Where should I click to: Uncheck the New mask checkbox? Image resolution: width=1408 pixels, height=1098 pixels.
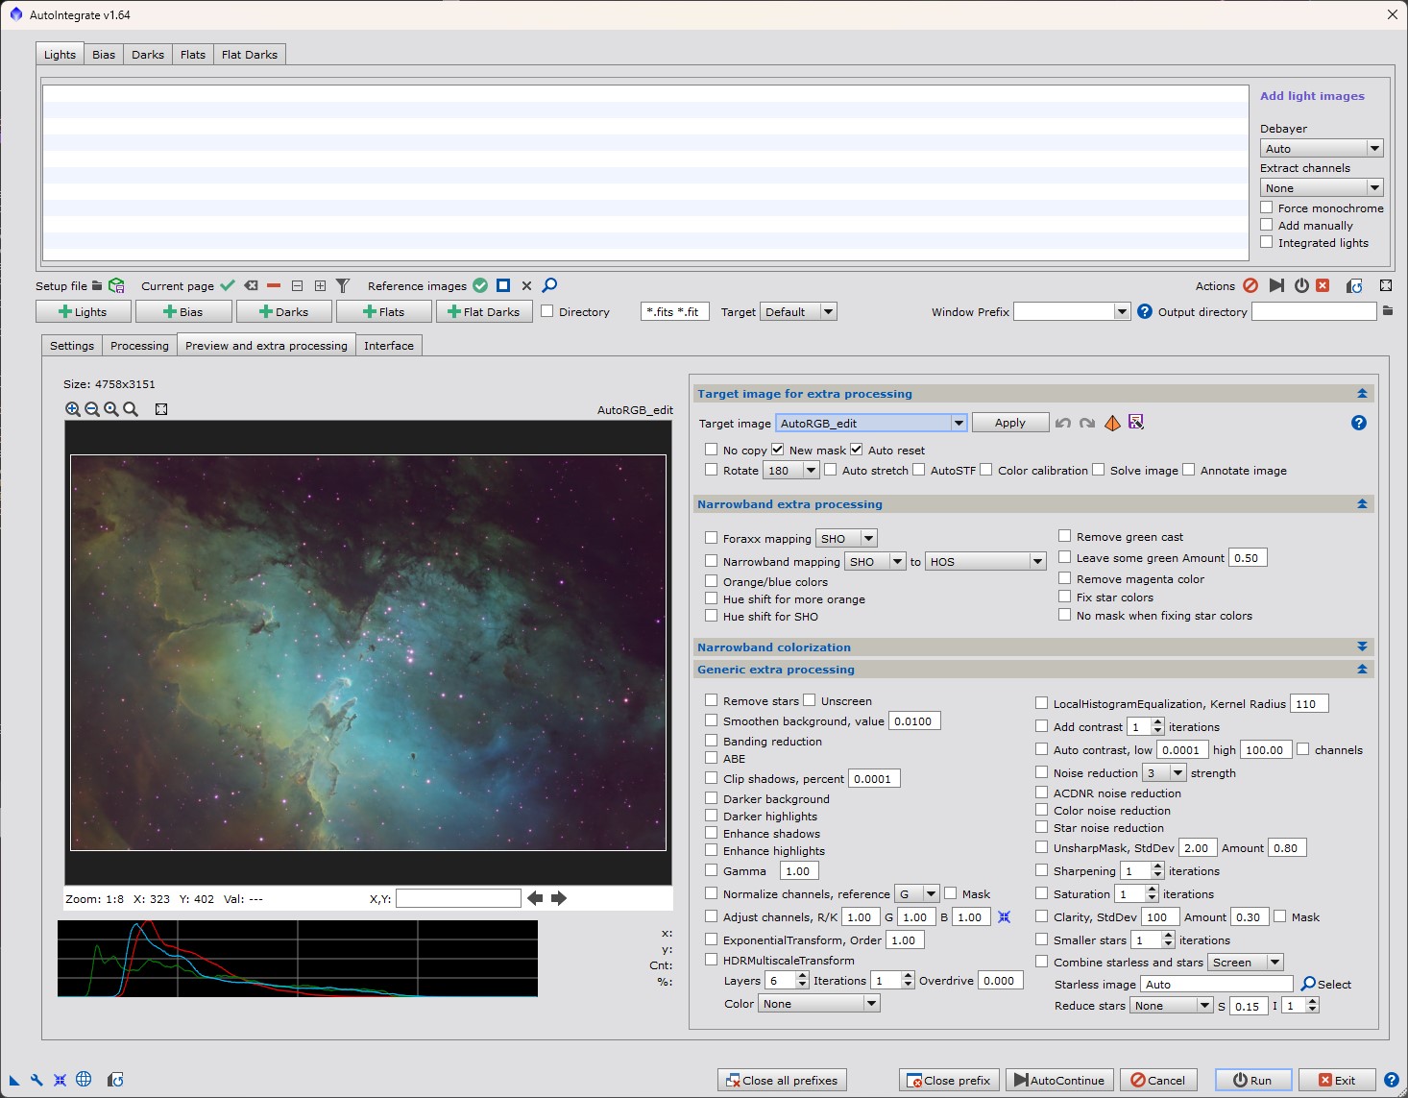pyautogui.click(x=778, y=450)
